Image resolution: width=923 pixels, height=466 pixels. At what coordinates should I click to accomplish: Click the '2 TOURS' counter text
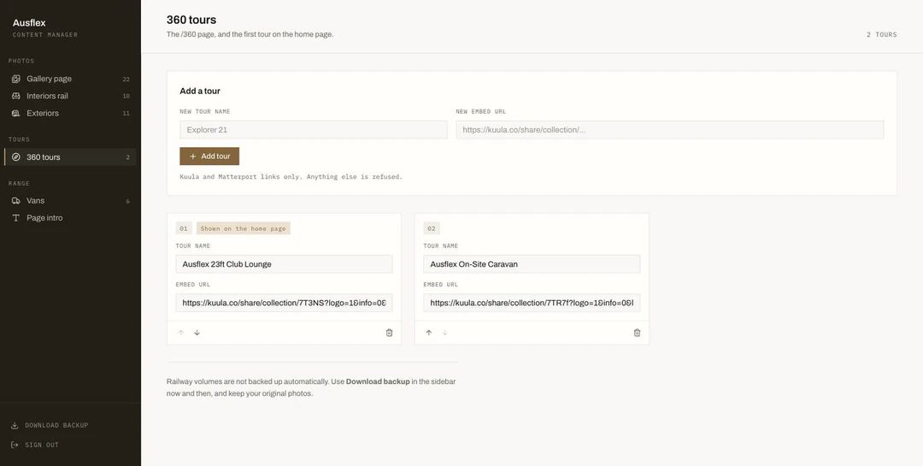(x=881, y=35)
